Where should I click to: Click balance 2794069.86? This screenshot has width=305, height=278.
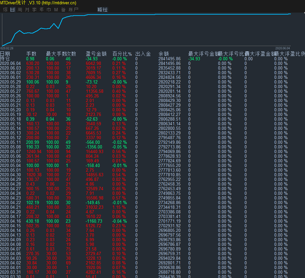tap(169, 151)
